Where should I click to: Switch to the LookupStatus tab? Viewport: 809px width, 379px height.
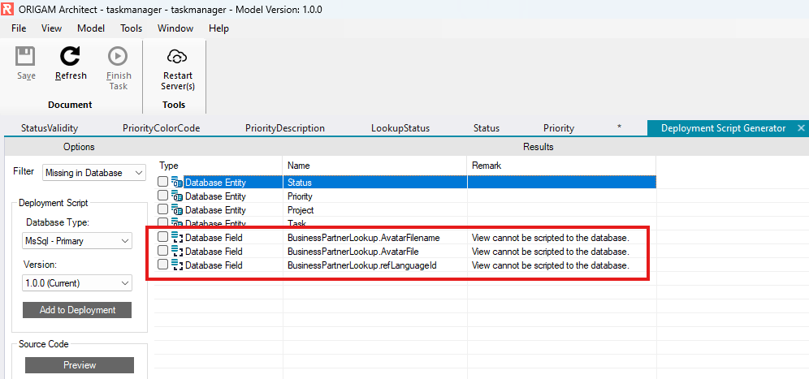point(400,128)
